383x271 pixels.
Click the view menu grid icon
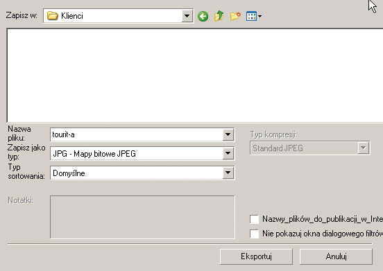coord(251,16)
